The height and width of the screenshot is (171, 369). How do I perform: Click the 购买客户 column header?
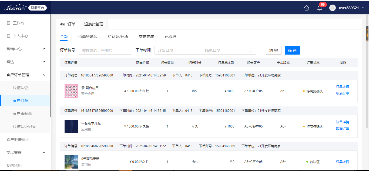253,63
